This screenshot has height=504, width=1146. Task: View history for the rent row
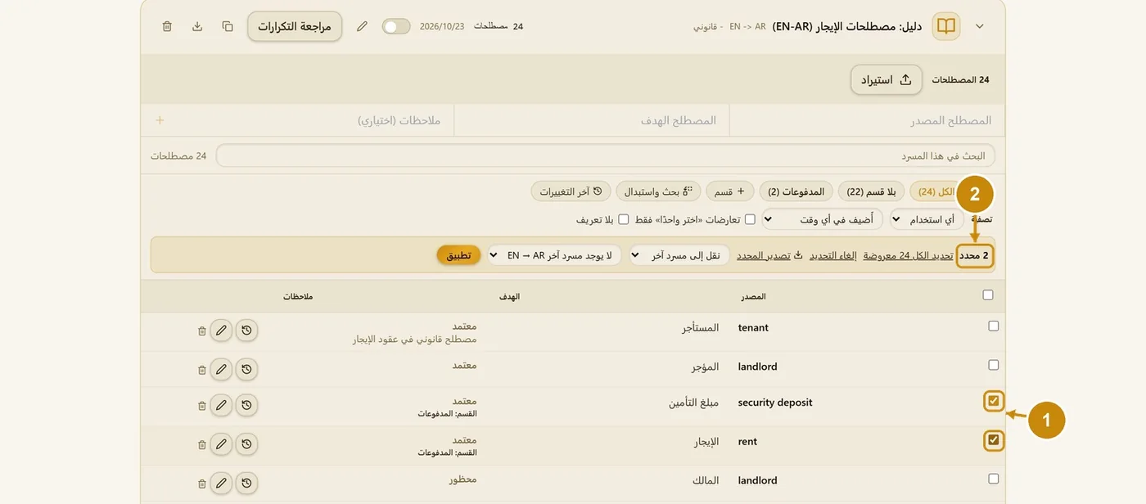tap(246, 444)
